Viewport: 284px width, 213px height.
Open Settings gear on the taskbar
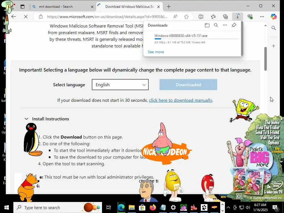tap(173, 207)
